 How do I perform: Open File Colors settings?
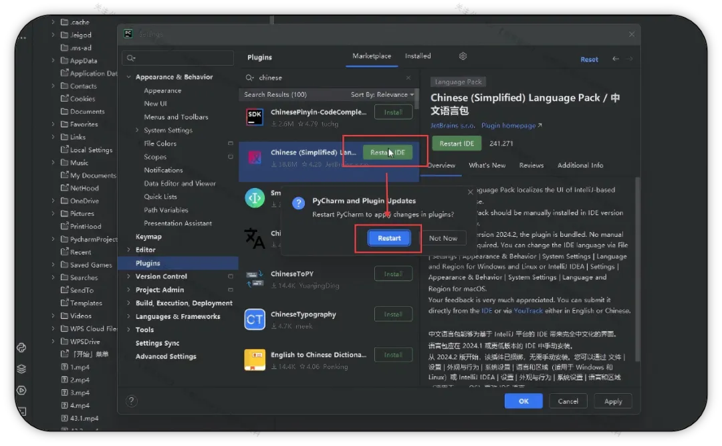(x=160, y=144)
